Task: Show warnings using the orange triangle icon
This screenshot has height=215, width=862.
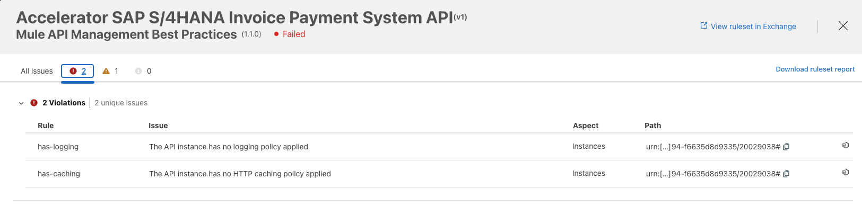Action: [106, 71]
